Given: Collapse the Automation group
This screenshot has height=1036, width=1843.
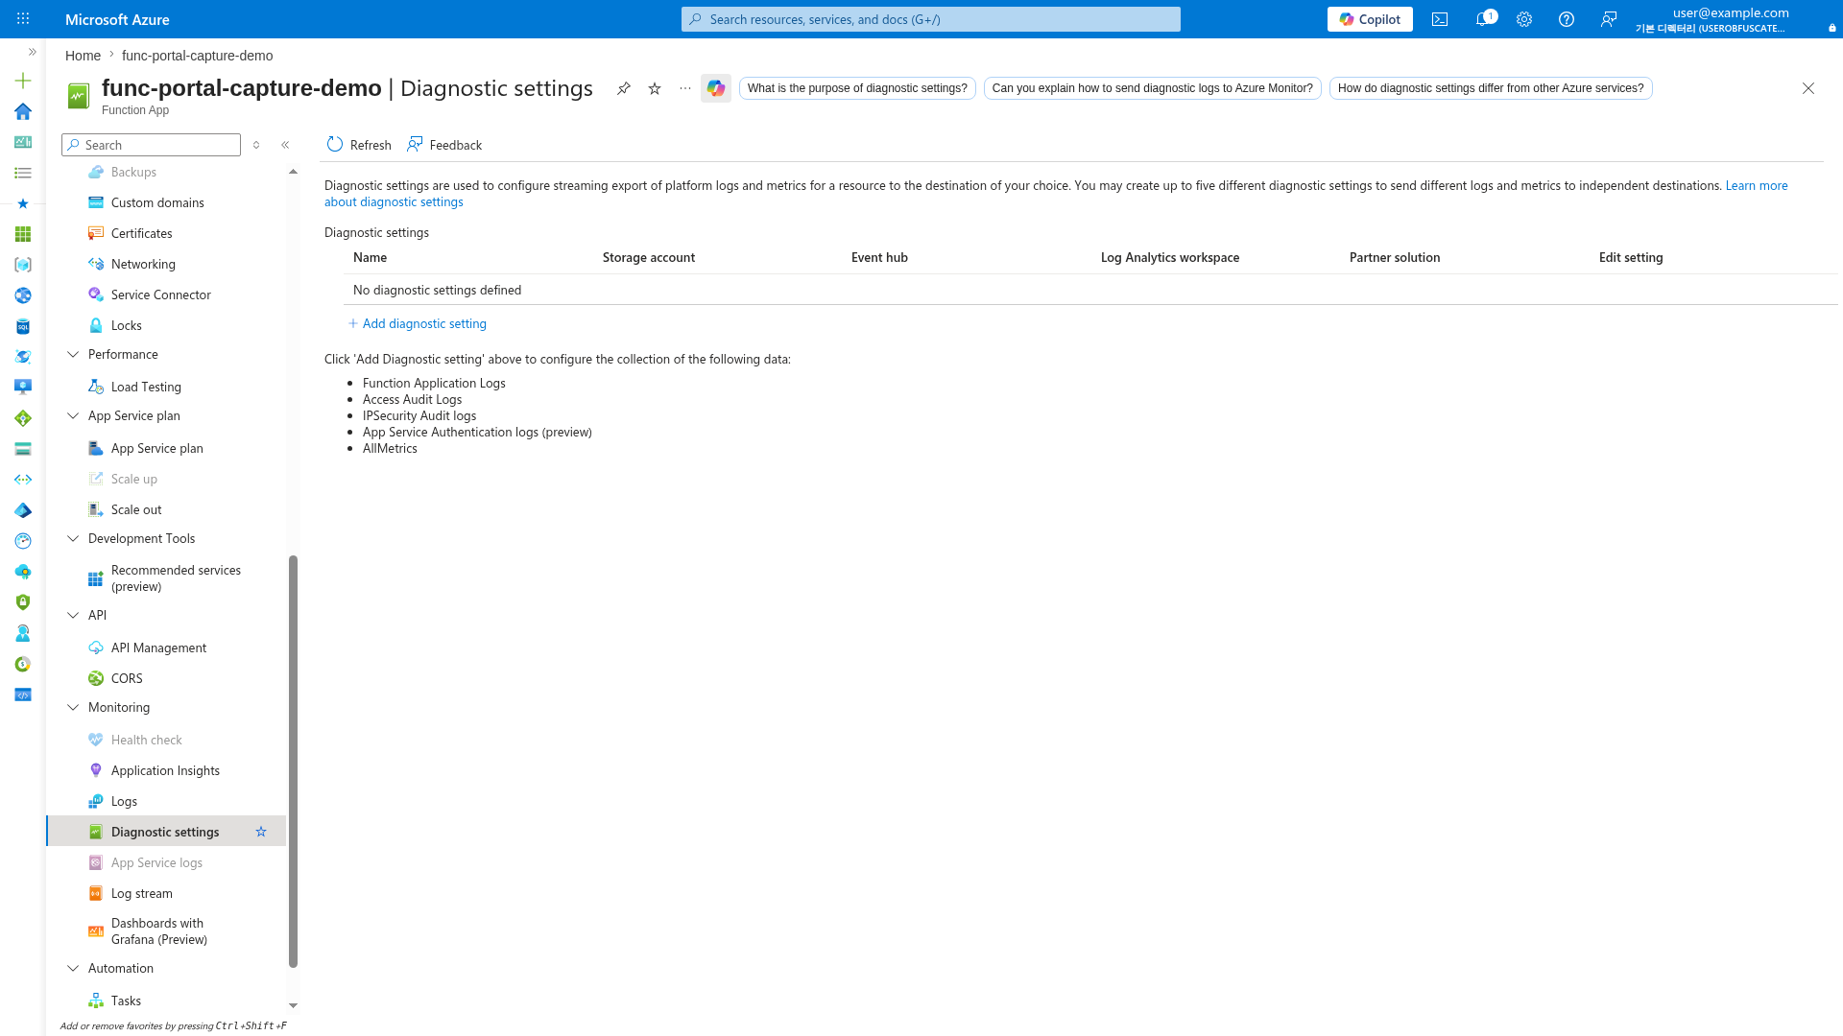Looking at the screenshot, I should (x=73, y=968).
